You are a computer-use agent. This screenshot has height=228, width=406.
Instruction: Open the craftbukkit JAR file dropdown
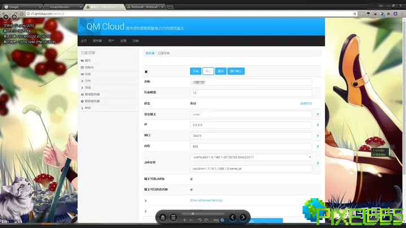251,157
